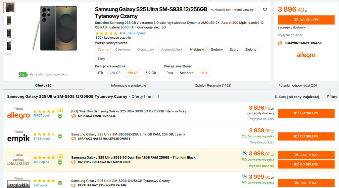Click the thumbs-up badge on Allegro offer
This screenshot has height=188, width=339.
click(x=60, y=111)
